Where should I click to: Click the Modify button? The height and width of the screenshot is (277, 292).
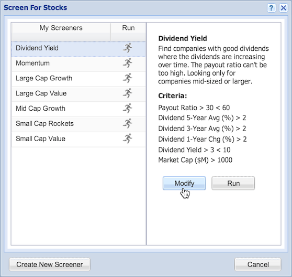184,183
